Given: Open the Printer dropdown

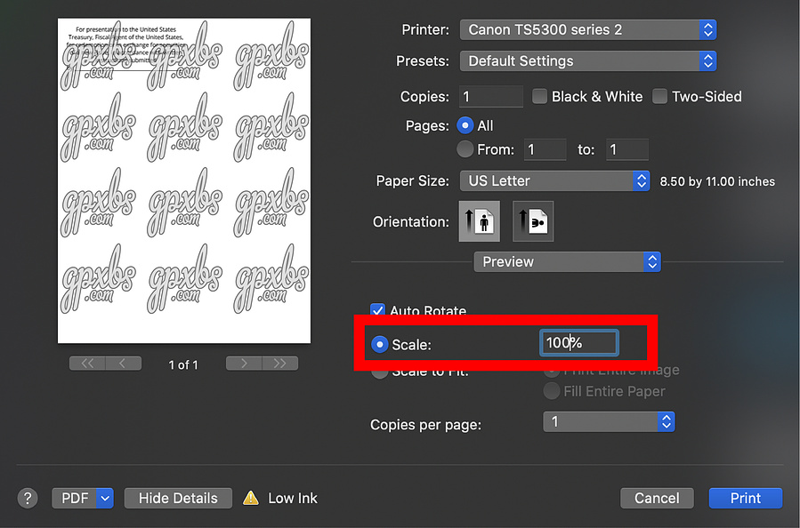Looking at the screenshot, I should (587, 29).
